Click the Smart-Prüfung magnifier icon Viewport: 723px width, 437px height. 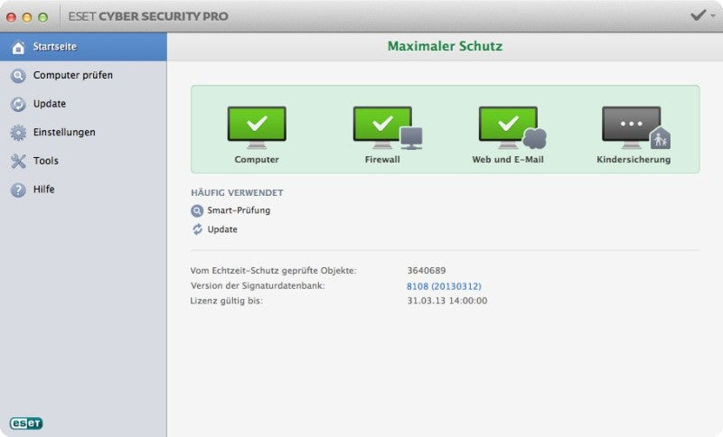click(197, 211)
